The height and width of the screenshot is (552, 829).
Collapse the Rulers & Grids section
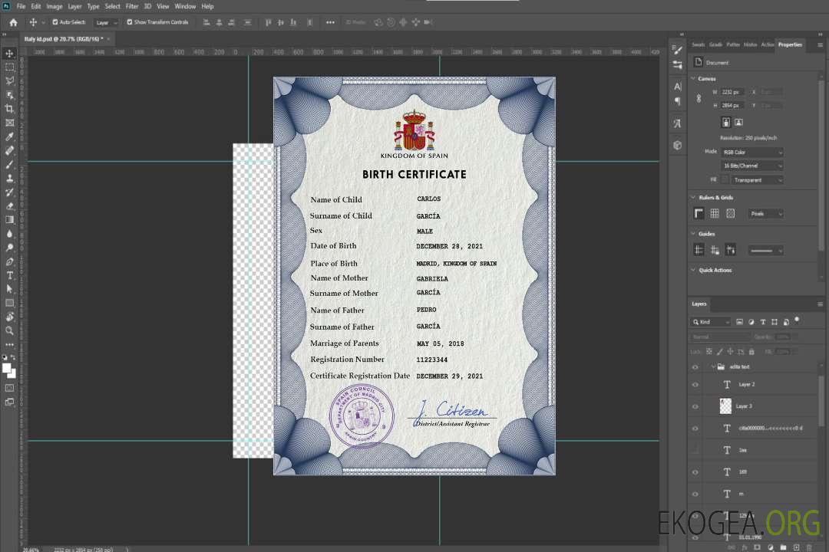pos(693,197)
